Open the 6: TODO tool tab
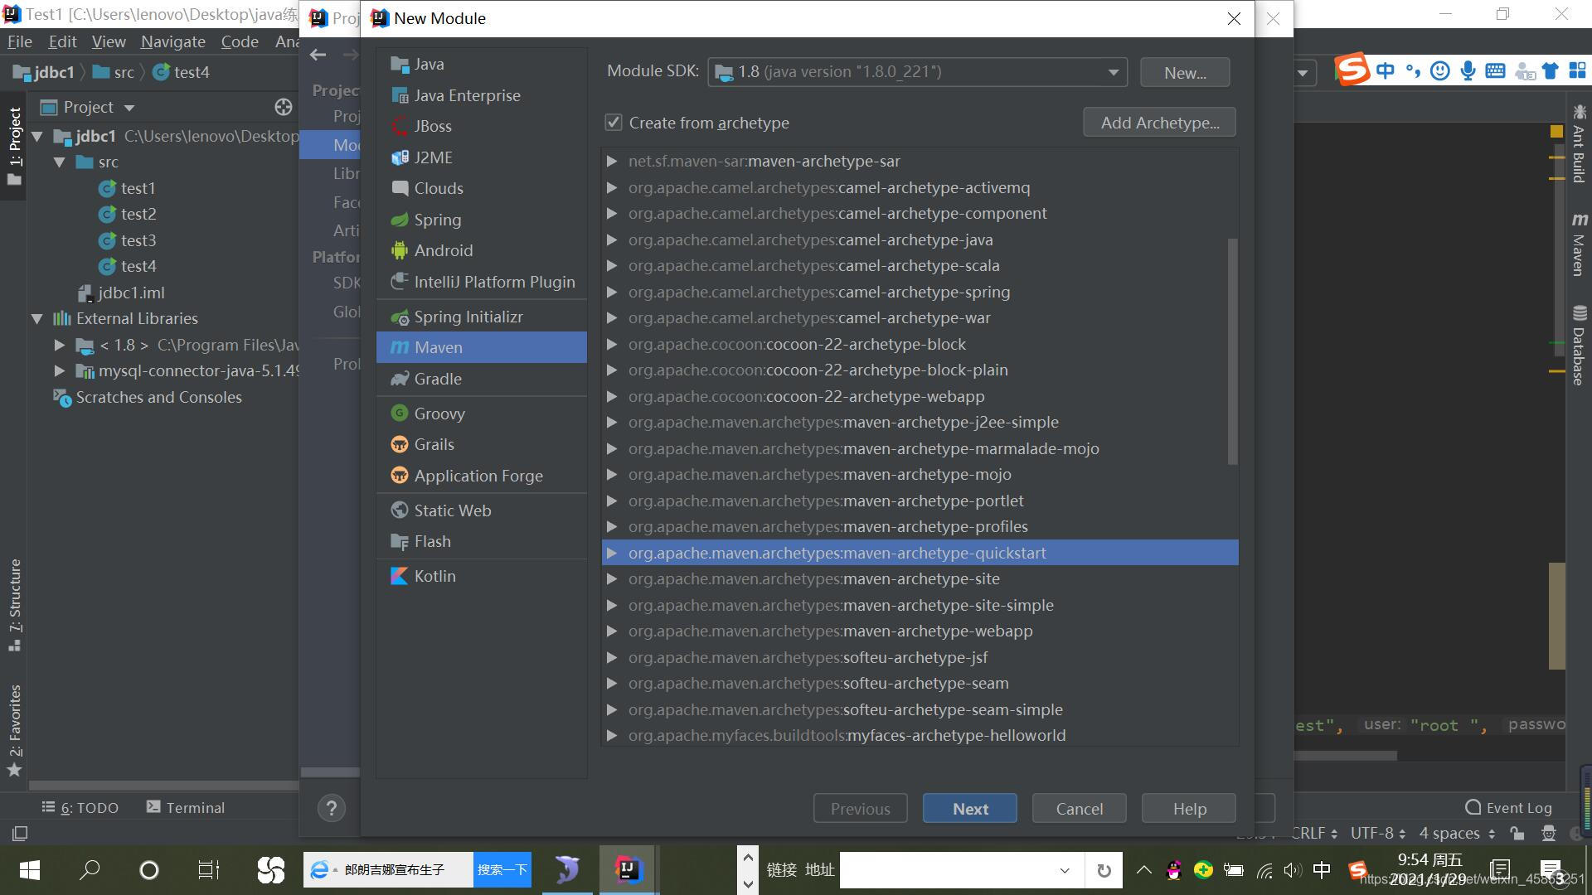 pyautogui.click(x=80, y=807)
